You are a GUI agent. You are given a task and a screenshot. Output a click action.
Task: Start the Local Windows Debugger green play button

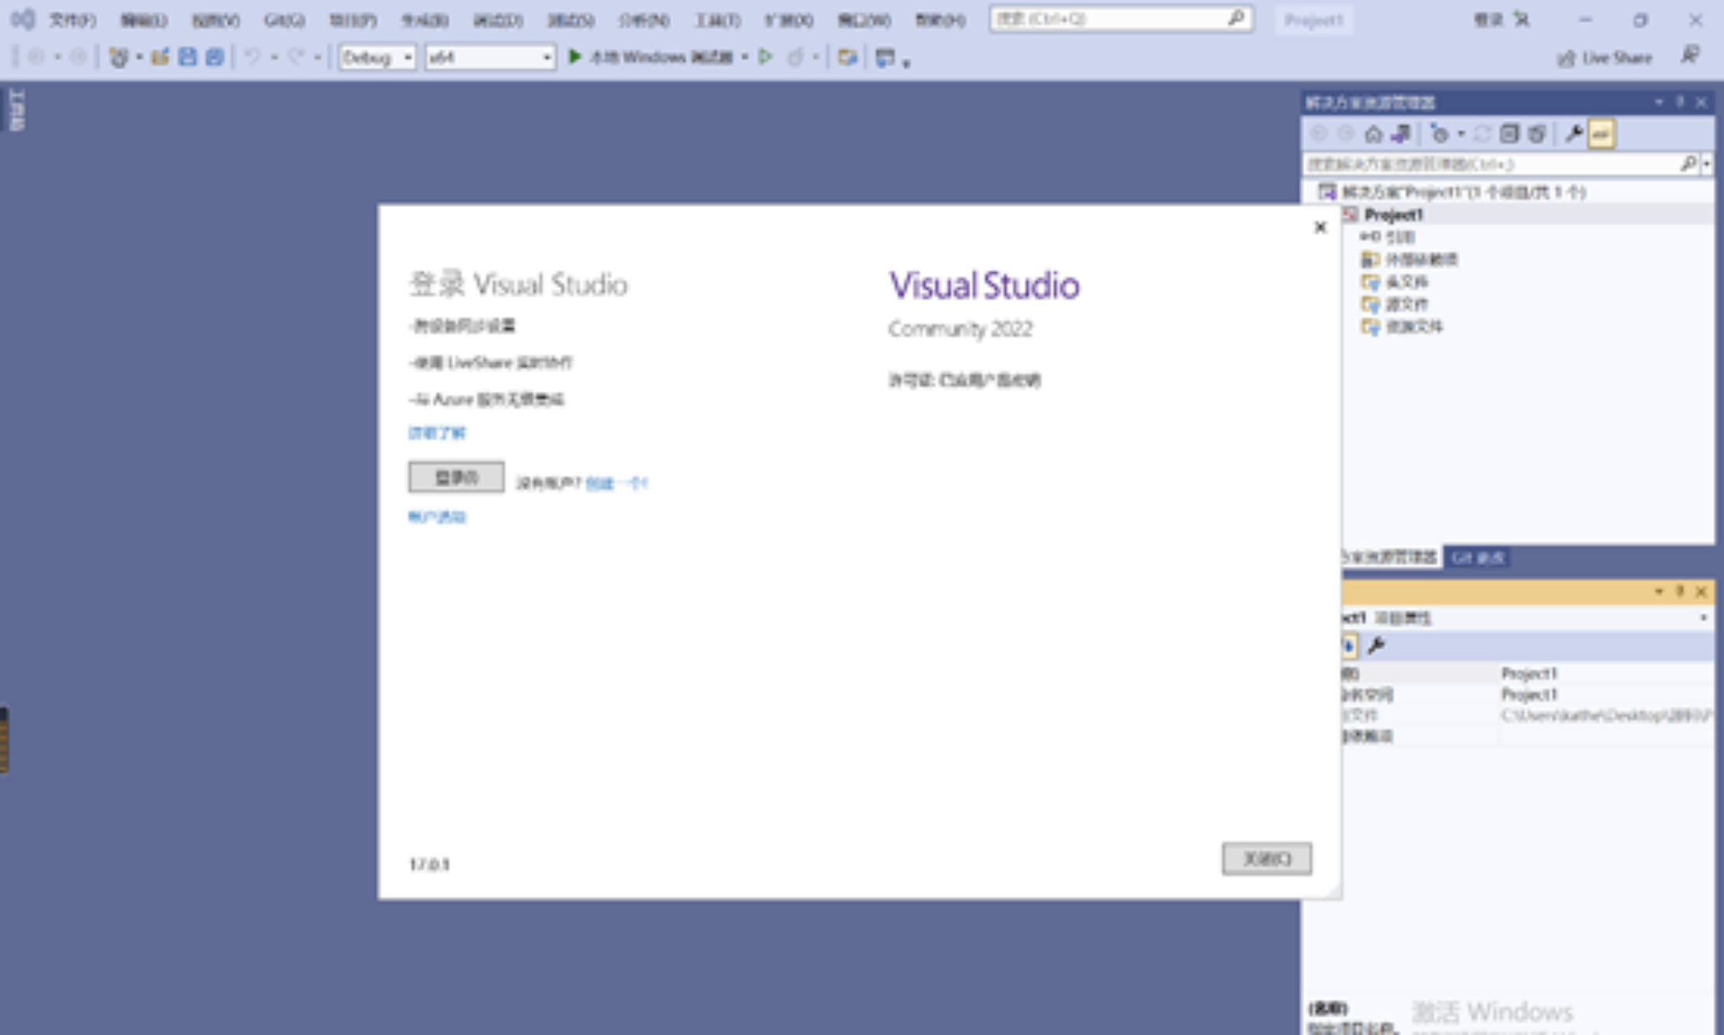click(574, 56)
